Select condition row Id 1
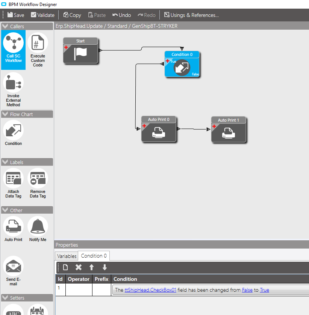This screenshot has width=309, height=315. click(x=61, y=290)
